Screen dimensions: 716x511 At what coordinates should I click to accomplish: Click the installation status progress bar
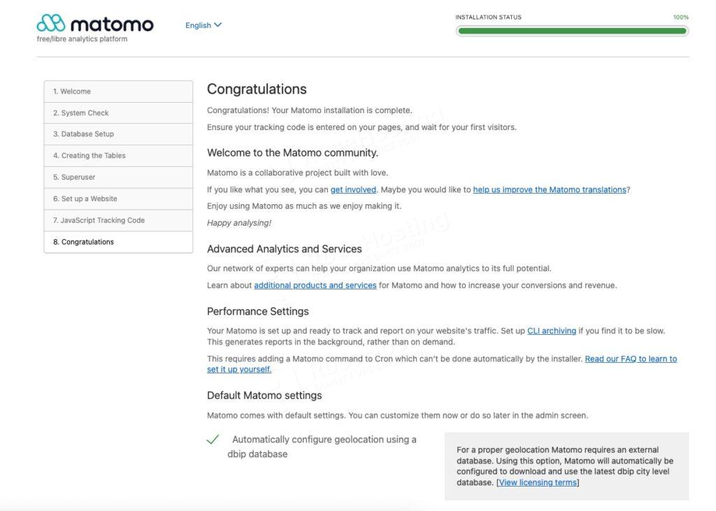coord(572,31)
